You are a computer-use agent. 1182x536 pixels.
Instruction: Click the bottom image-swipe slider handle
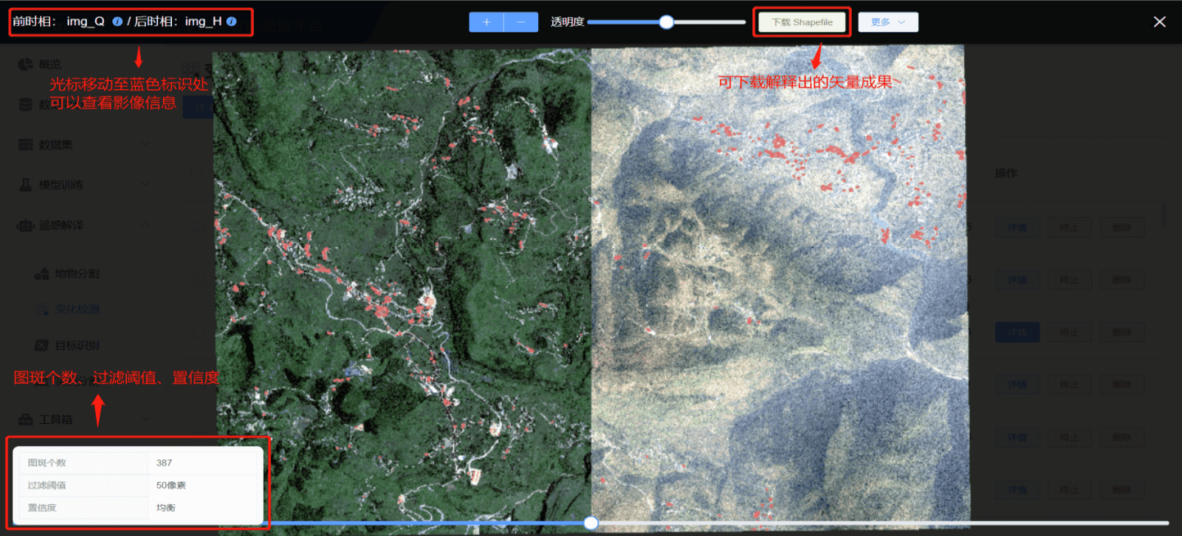tap(591, 523)
